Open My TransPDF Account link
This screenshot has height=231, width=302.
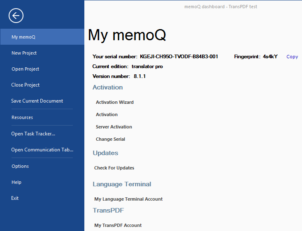(118, 225)
